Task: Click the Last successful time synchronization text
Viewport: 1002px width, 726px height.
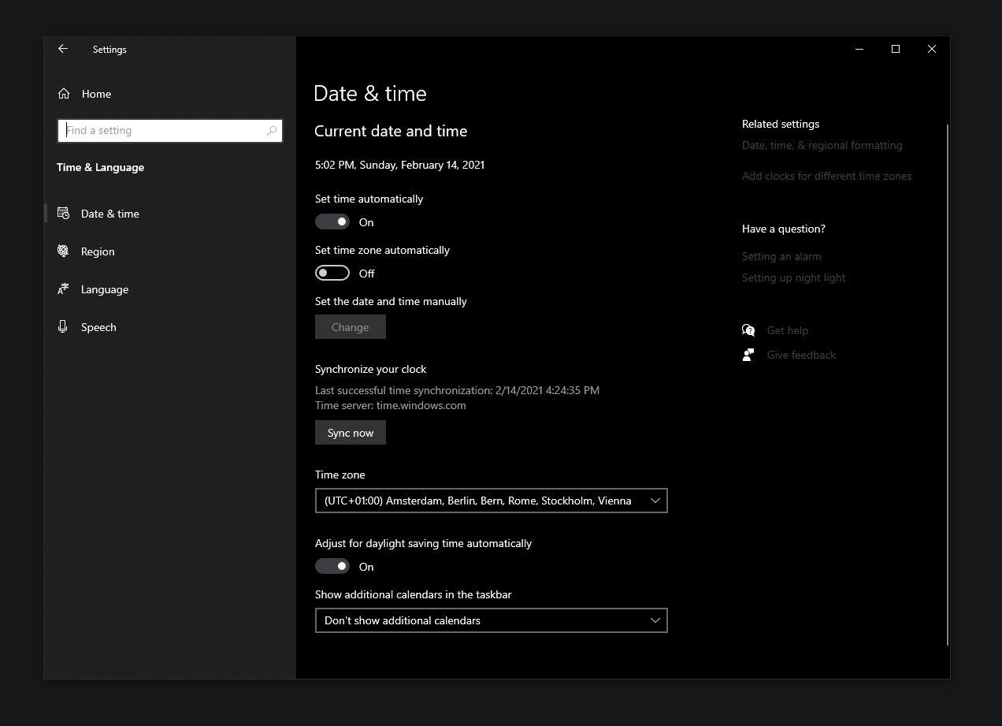Action: 457,390
